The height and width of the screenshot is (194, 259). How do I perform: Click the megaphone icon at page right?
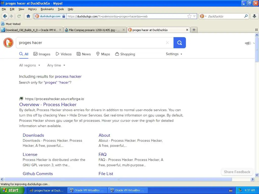tap(248, 43)
